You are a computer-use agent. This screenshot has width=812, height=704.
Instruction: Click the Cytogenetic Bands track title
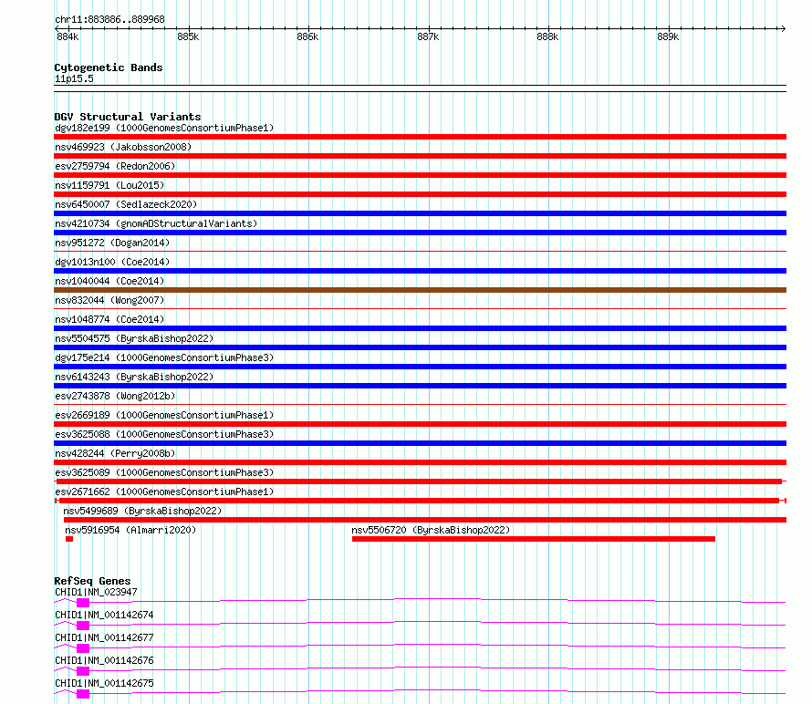pyautogui.click(x=109, y=67)
